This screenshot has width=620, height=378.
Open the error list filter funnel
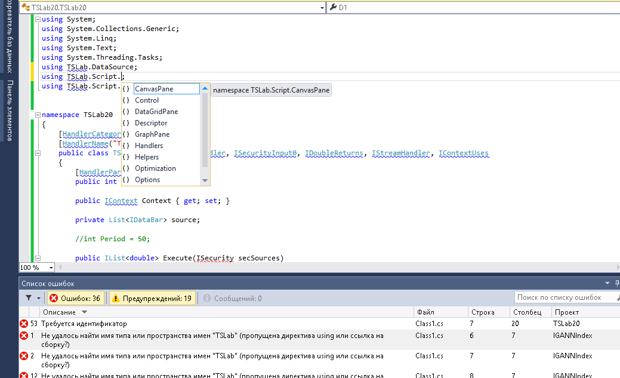pos(29,298)
